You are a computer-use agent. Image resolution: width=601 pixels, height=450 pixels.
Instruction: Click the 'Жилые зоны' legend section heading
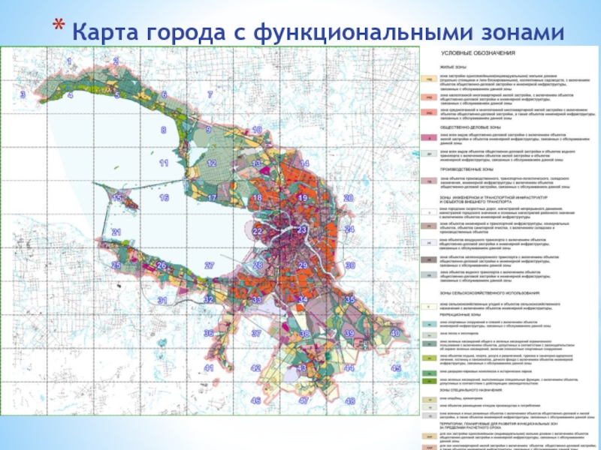453,67
